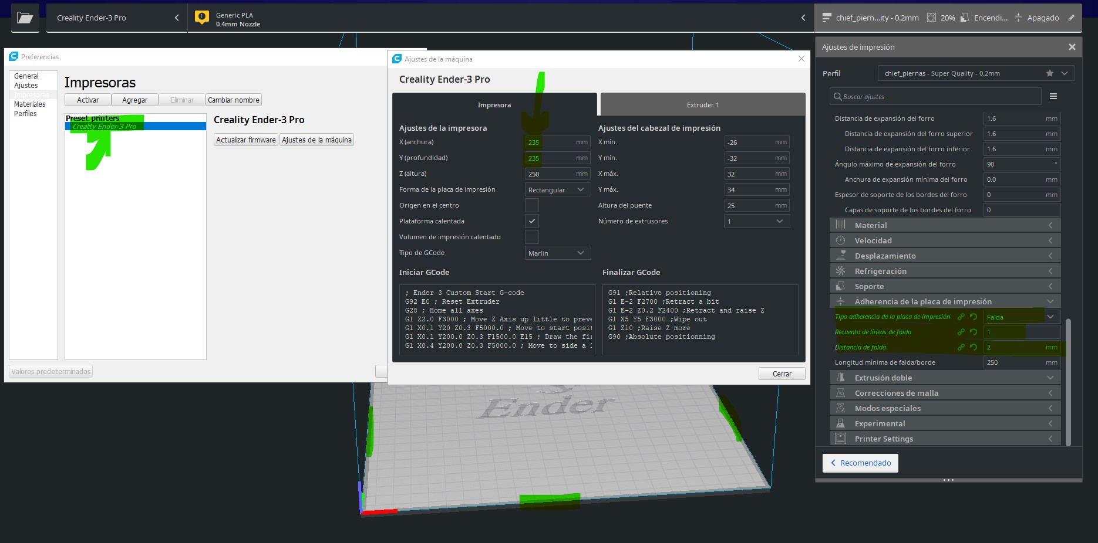The height and width of the screenshot is (543, 1098).
Task: Open the Creality Ender-3 Pro printer selector
Action: [116, 18]
